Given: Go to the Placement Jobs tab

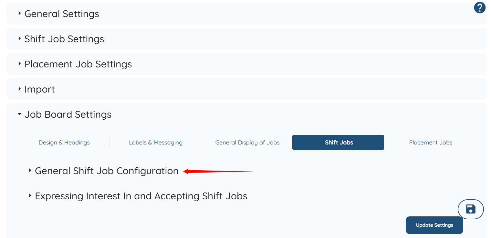Looking at the screenshot, I should [431, 143].
